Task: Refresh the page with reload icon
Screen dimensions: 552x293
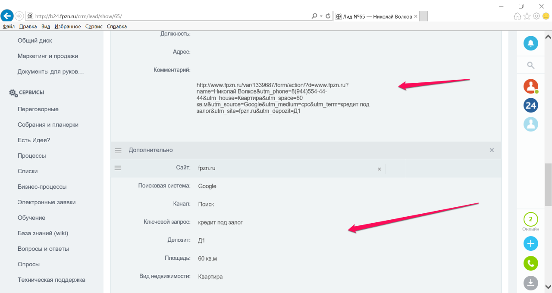Action: (328, 16)
